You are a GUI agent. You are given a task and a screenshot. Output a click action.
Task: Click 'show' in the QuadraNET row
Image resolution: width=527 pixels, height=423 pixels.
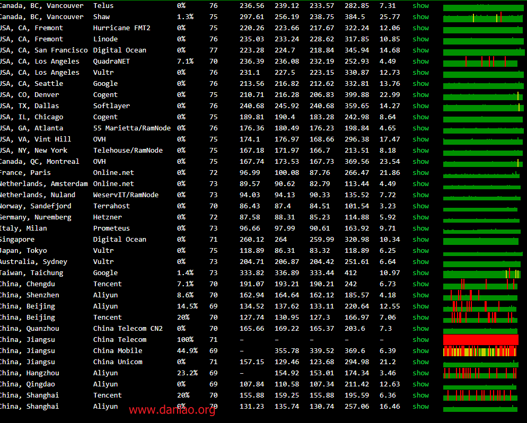420,61
